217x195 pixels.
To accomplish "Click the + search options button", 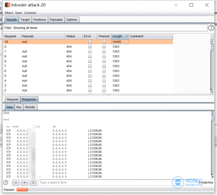I will 24,183.
